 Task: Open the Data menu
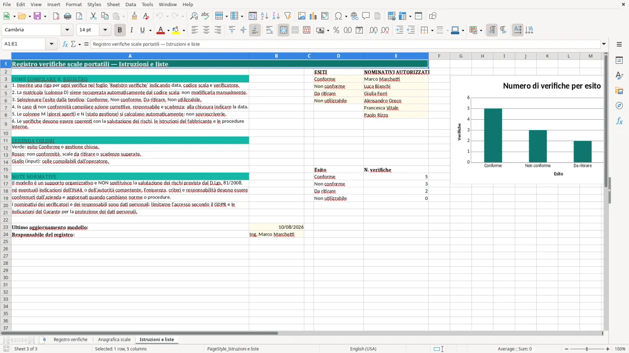tap(131, 4)
